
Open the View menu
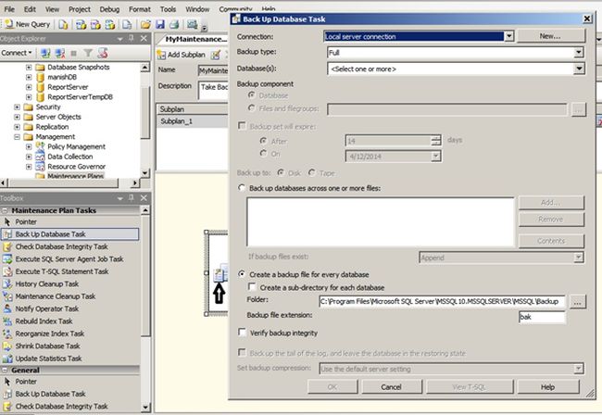[x=52, y=9]
